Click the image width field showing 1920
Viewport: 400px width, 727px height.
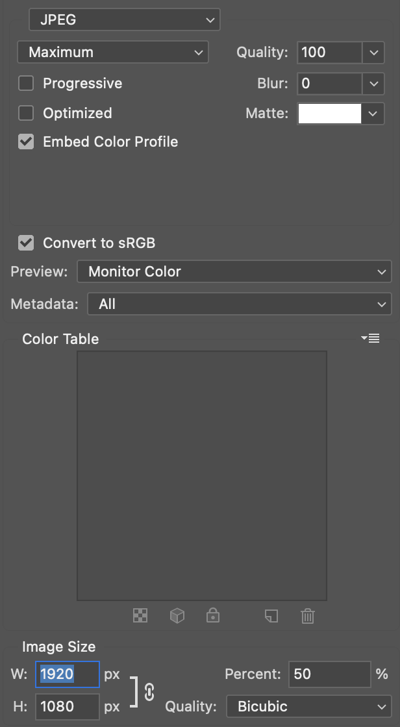(x=67, y=674)
